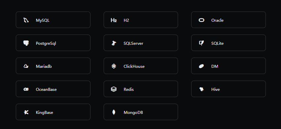Click the Oracle oval logo icon
This screenshot has width=281, height=129.
click(201, 20)
